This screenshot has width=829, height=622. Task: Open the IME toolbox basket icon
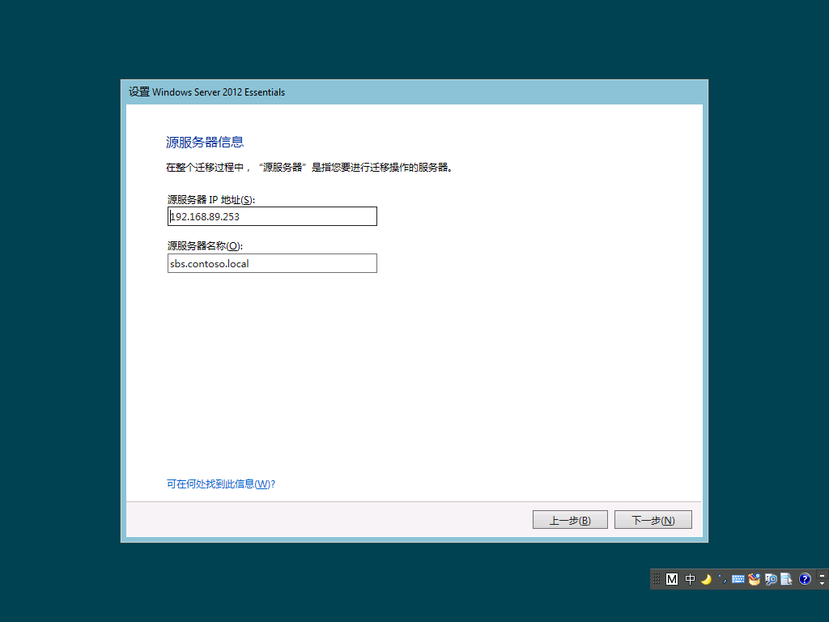(x=754, y=579)
